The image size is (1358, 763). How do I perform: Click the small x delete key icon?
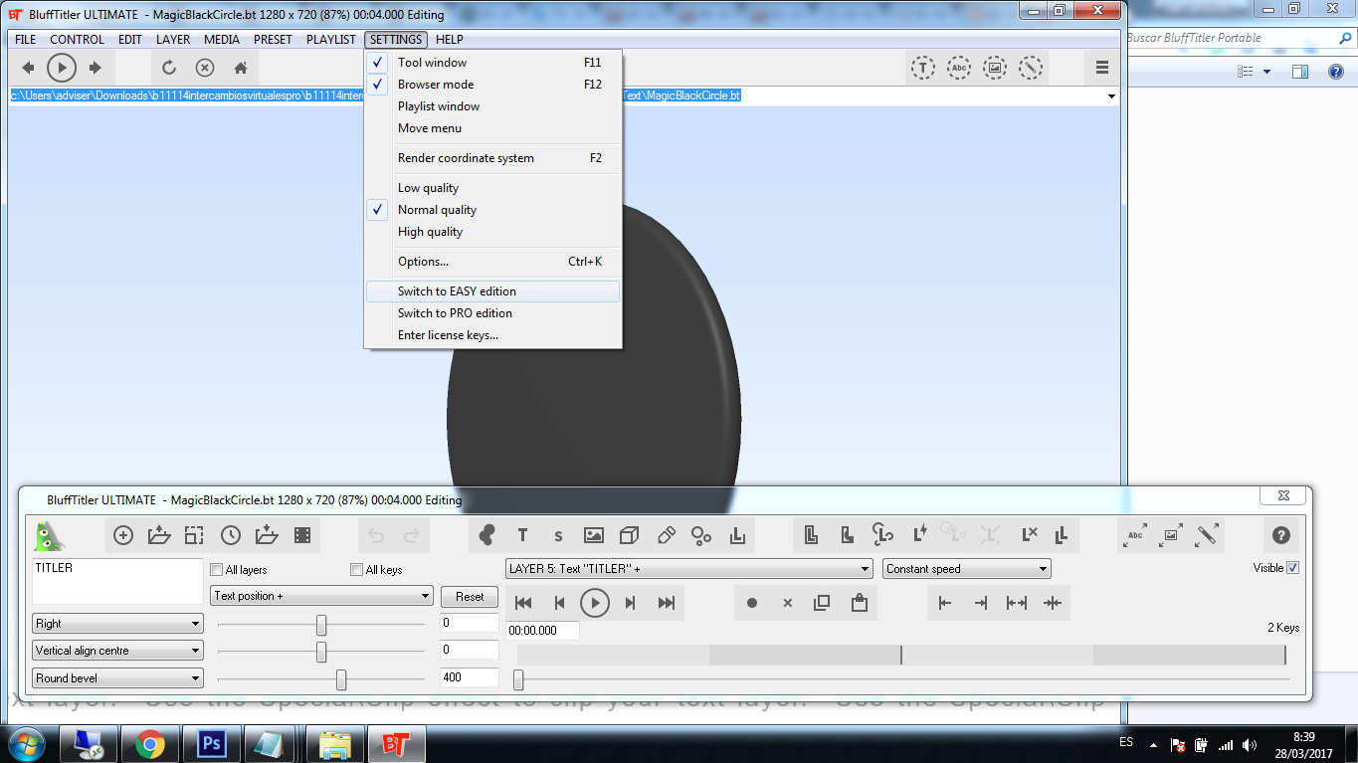point(787,603)
